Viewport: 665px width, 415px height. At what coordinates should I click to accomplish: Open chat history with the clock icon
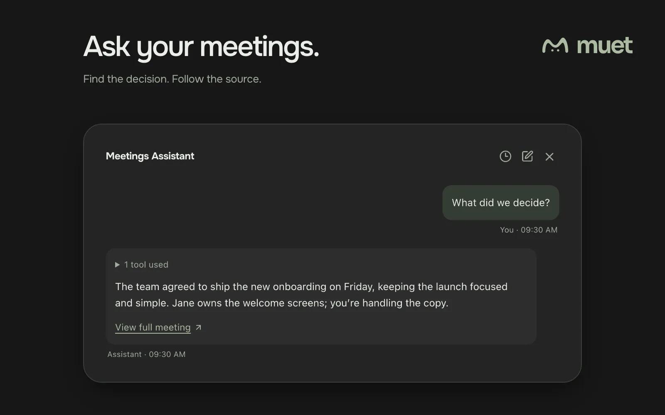click(x=505, y=156)
